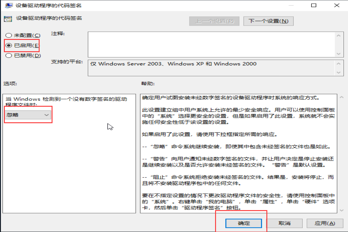The width and height of the screenshot is (348, 232).
Task: Click the help pane scroll down arrow
Action: pos(342,210)
